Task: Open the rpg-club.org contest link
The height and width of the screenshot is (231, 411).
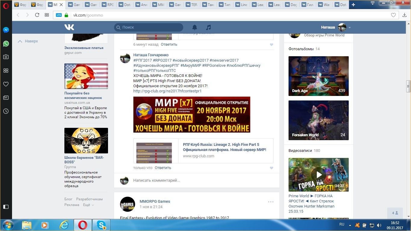Action: 167,91
